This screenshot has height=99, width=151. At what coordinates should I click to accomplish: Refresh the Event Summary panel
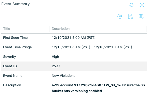(x=131, y=5)
